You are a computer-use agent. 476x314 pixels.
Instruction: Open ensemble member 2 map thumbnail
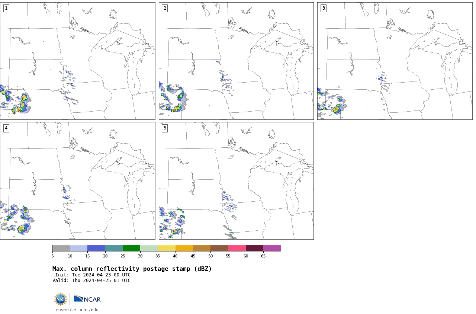coord(236,61)
